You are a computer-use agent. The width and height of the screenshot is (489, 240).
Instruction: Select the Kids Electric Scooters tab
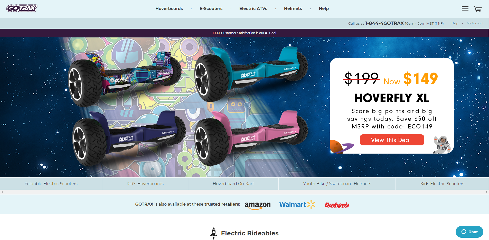pyautogui.click(x=442, y=184)
